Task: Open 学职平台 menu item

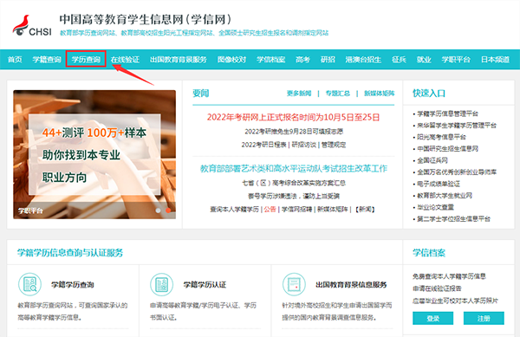Action: [456, 59]
